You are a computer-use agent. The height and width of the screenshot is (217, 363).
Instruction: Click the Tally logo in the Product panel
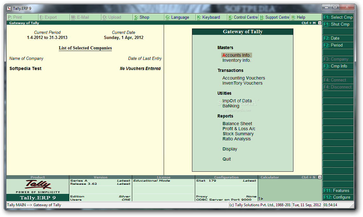point(38,185)
